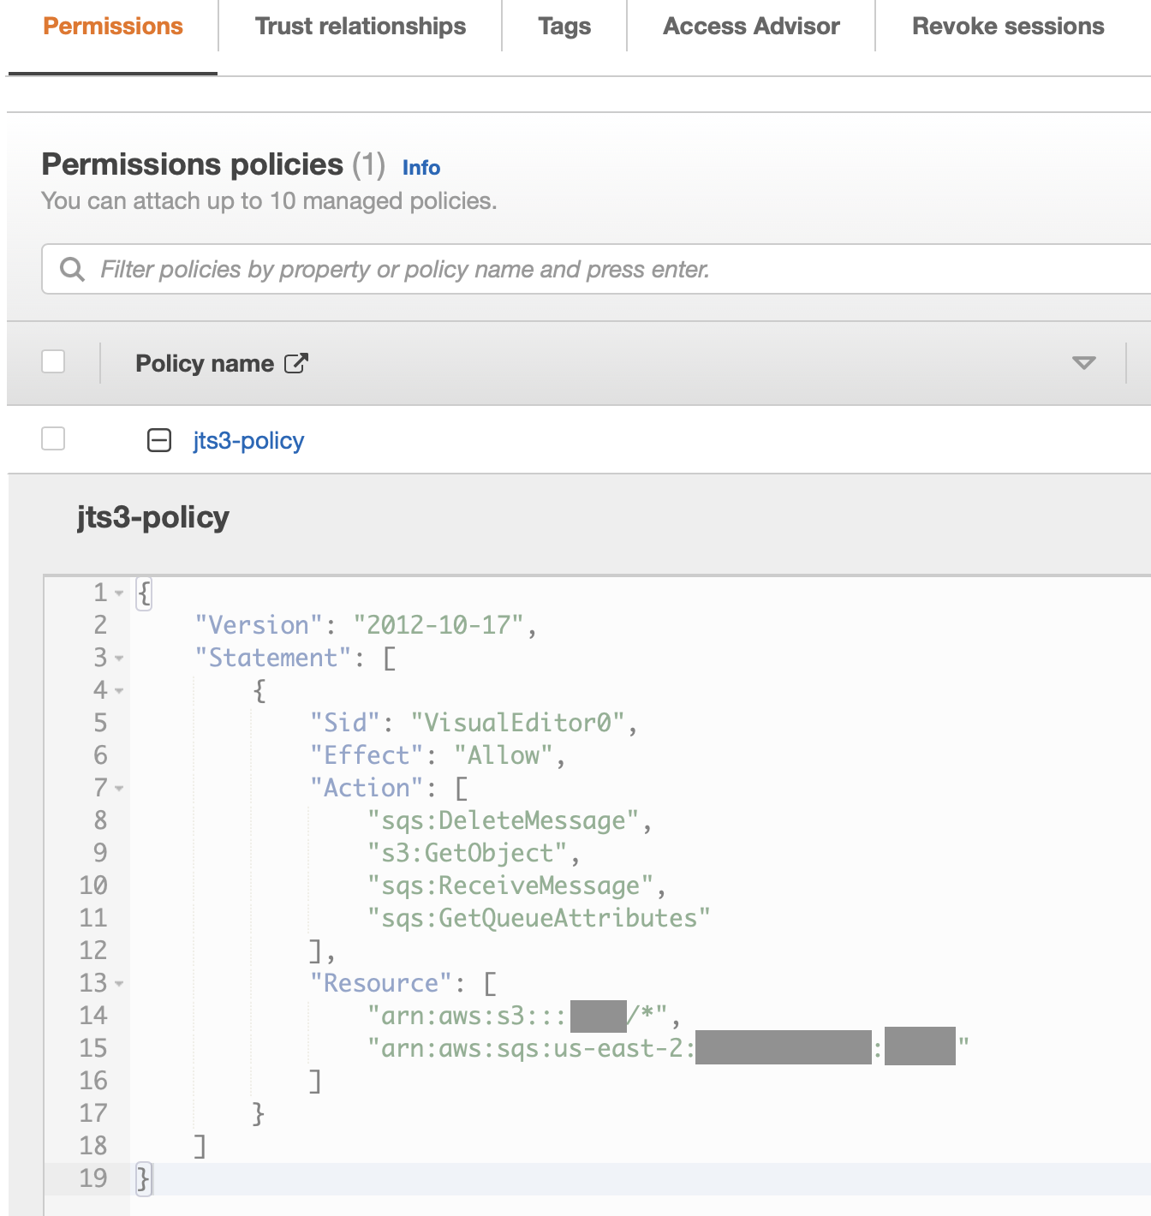Open the Tags tab

(x=564, y=27)
